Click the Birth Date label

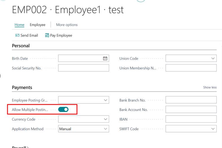[20, 58]
